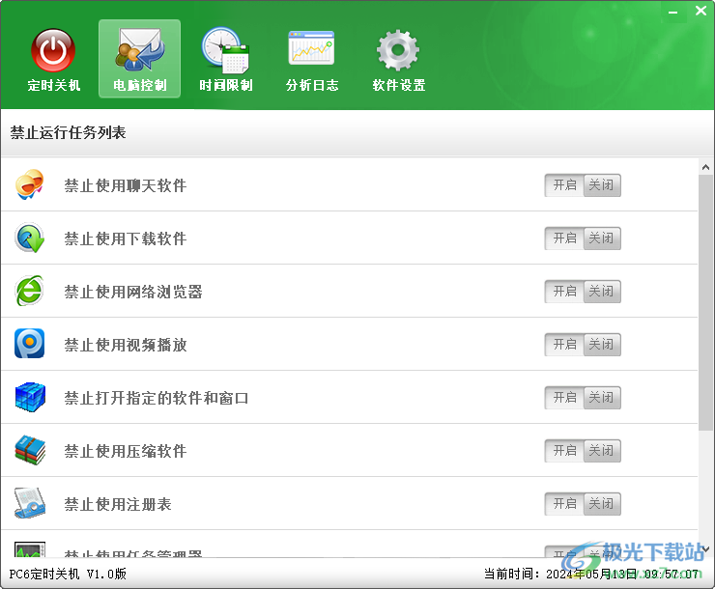Click the 禁止使用聊天软件 label

point(126,185)
